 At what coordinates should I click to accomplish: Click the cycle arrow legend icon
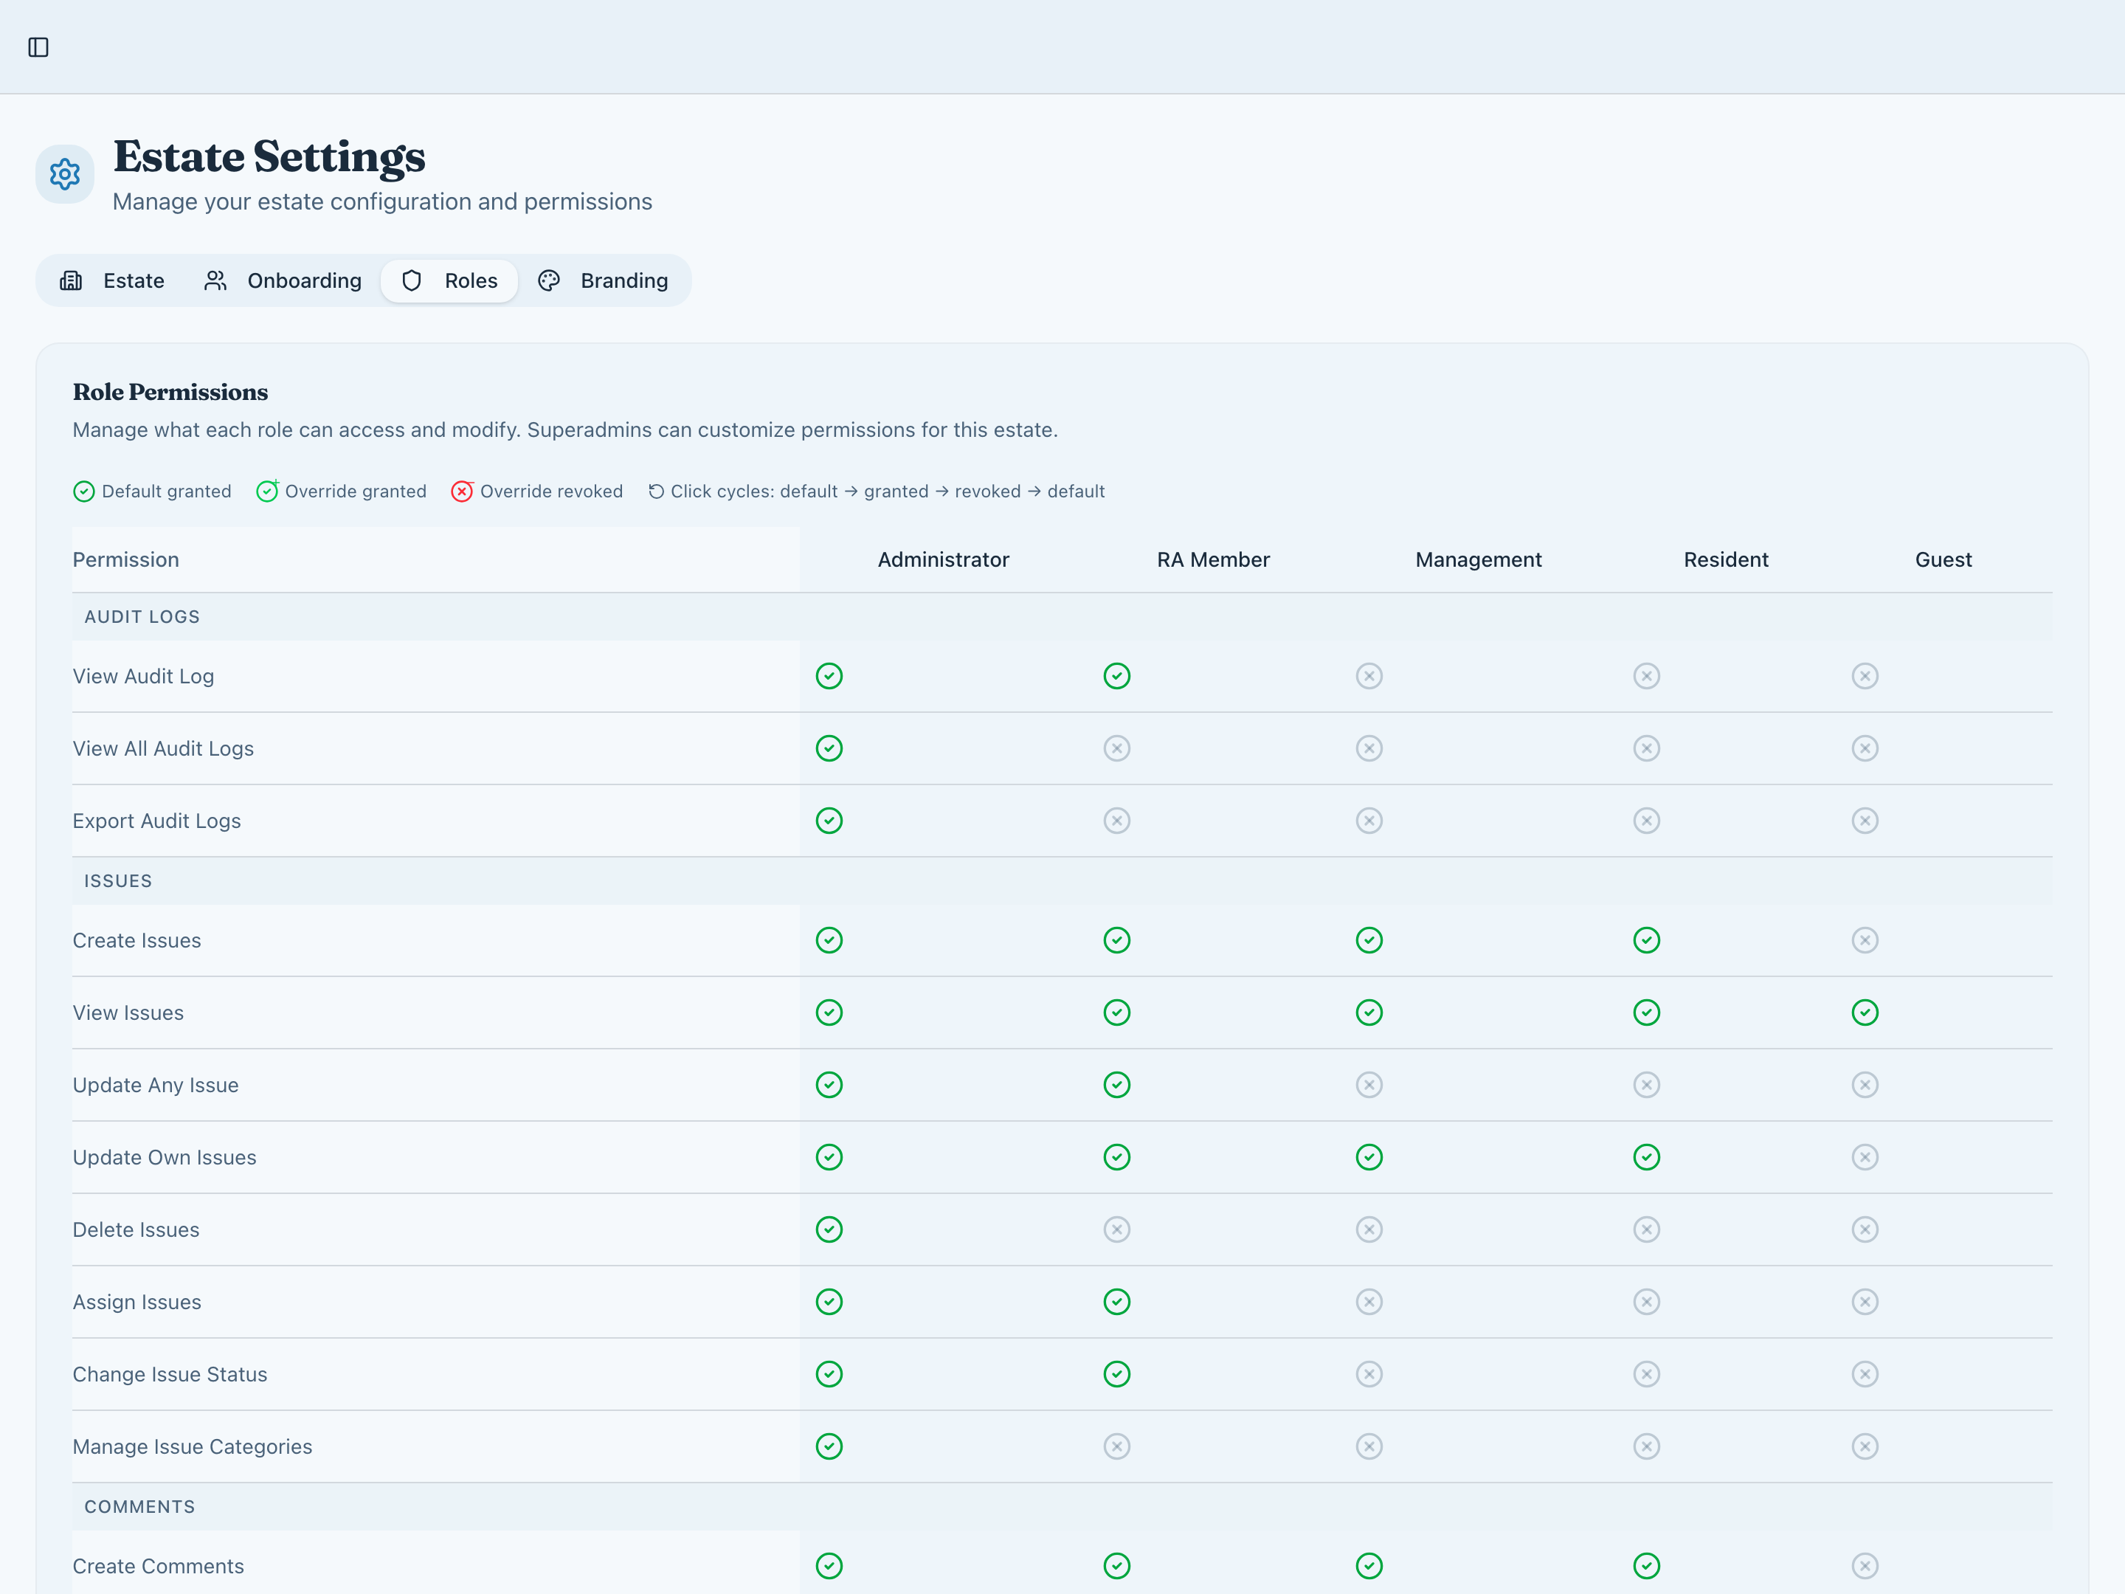click(656, 491)
